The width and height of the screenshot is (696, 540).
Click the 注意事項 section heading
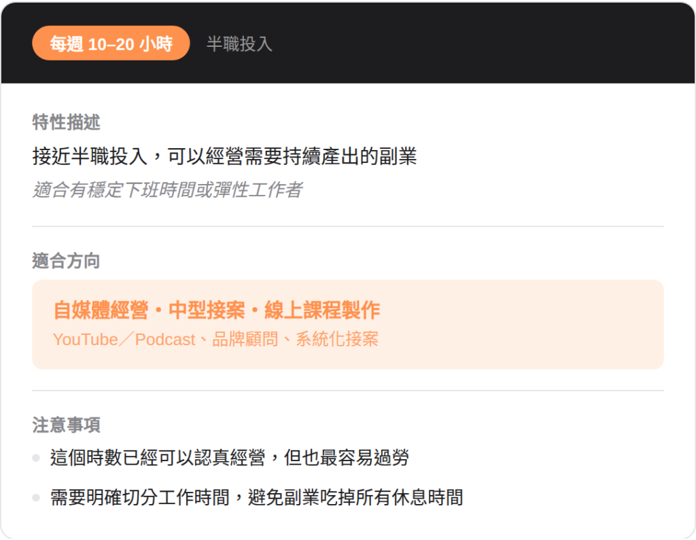[66, 425]
